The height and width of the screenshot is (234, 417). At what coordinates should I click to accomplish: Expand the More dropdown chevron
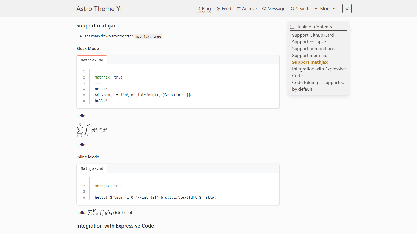[x=334, y=9]
